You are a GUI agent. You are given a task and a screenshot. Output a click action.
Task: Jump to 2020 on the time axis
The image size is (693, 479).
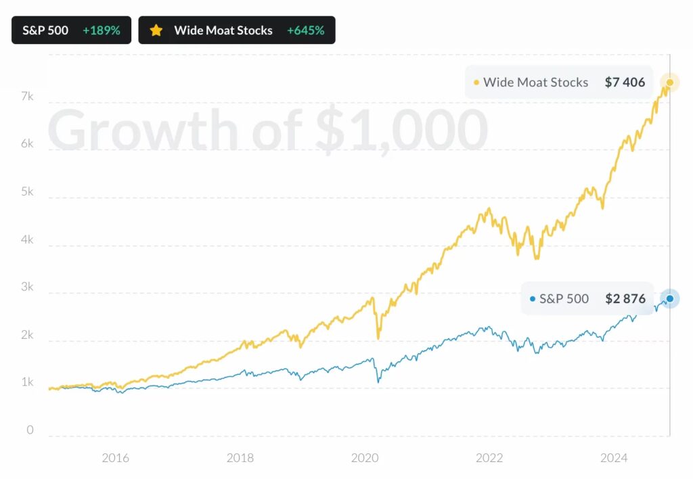(x=365, y=458)
